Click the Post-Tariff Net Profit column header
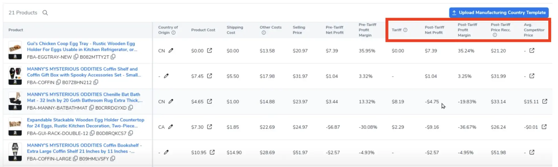This screenshot has height=167, width=558. (434, 30)
